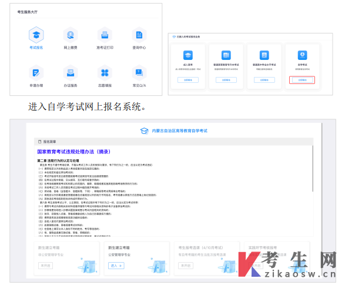Image resolution: width=345 pixels, height=285 pixels.
Task: Click the 自学考试 card title
Action: click(302, 65)
